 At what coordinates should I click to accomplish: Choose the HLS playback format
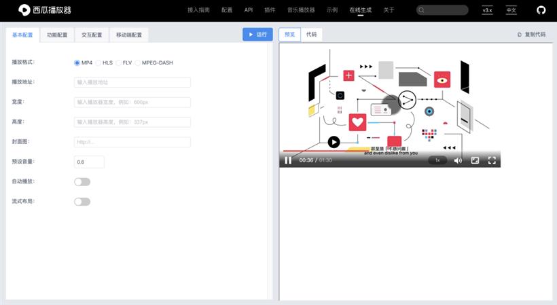tap(98, 62)
